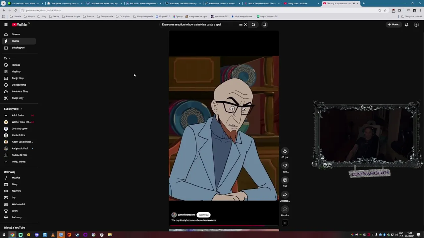
Task: Share the Short via Udostępnij
Action: (x=285, y=195)
